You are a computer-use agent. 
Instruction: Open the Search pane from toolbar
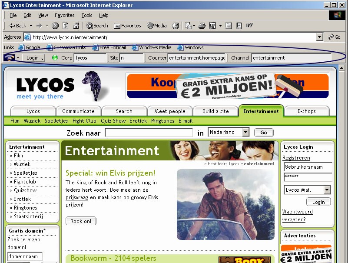(x=97, y=26)
